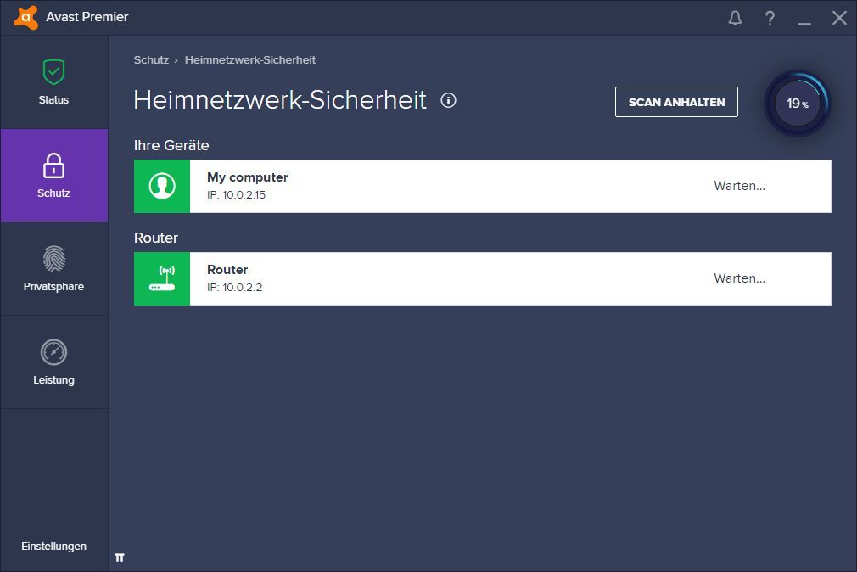The width and height of the screenshot is (857, 572).
Task: Click the Heimnetzwerk-Sicherheit breadcrumb
Action: 250,60
